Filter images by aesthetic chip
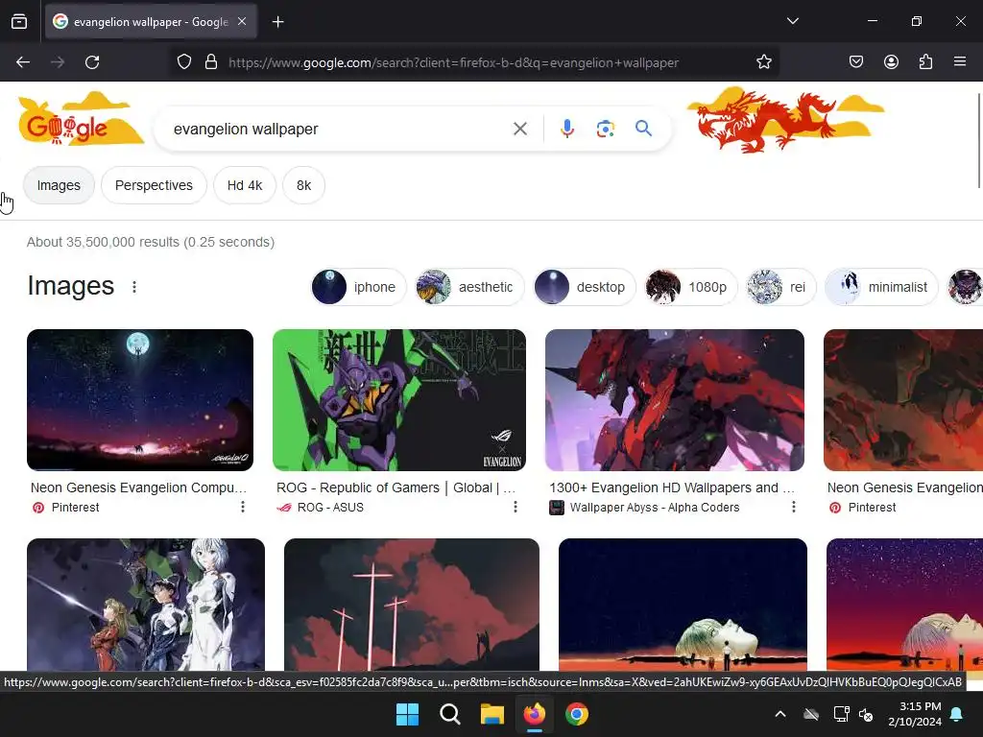Image resolution: width=983 pixels, height=737 pixels. pos(468,287)
